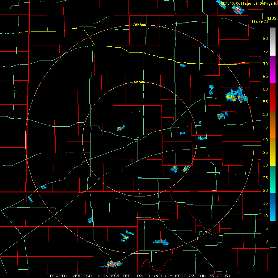Click the 10 value on the color scale

coord(265,216)
